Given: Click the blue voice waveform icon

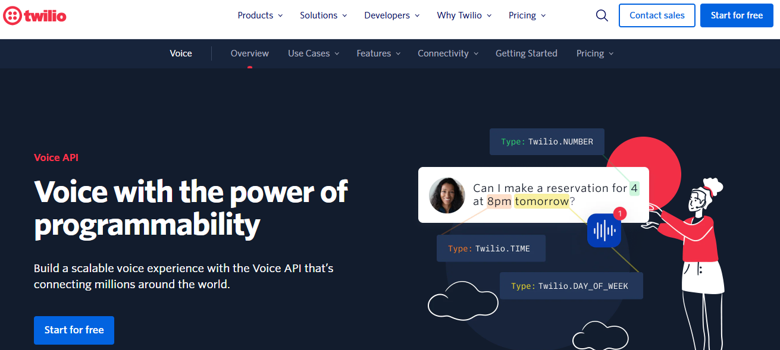Looking at the screenshot, I should pos(604,231).
